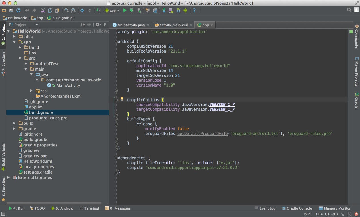The width and height of the screenshot is (360, 217).
Task: Click the lightbulb hint beside compileOptions
Action: pyautogui.click(x=122, y=99)
